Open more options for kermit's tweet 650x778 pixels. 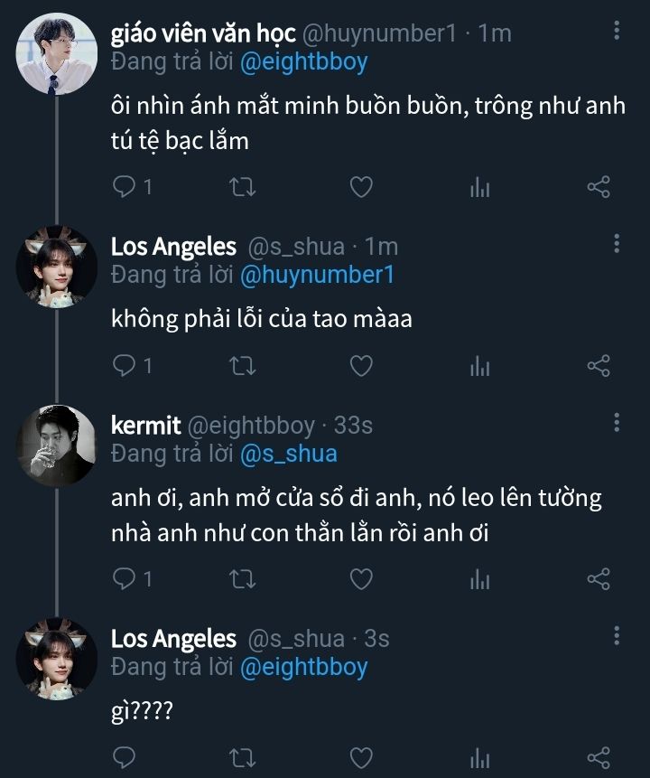[x=617, y=423]
